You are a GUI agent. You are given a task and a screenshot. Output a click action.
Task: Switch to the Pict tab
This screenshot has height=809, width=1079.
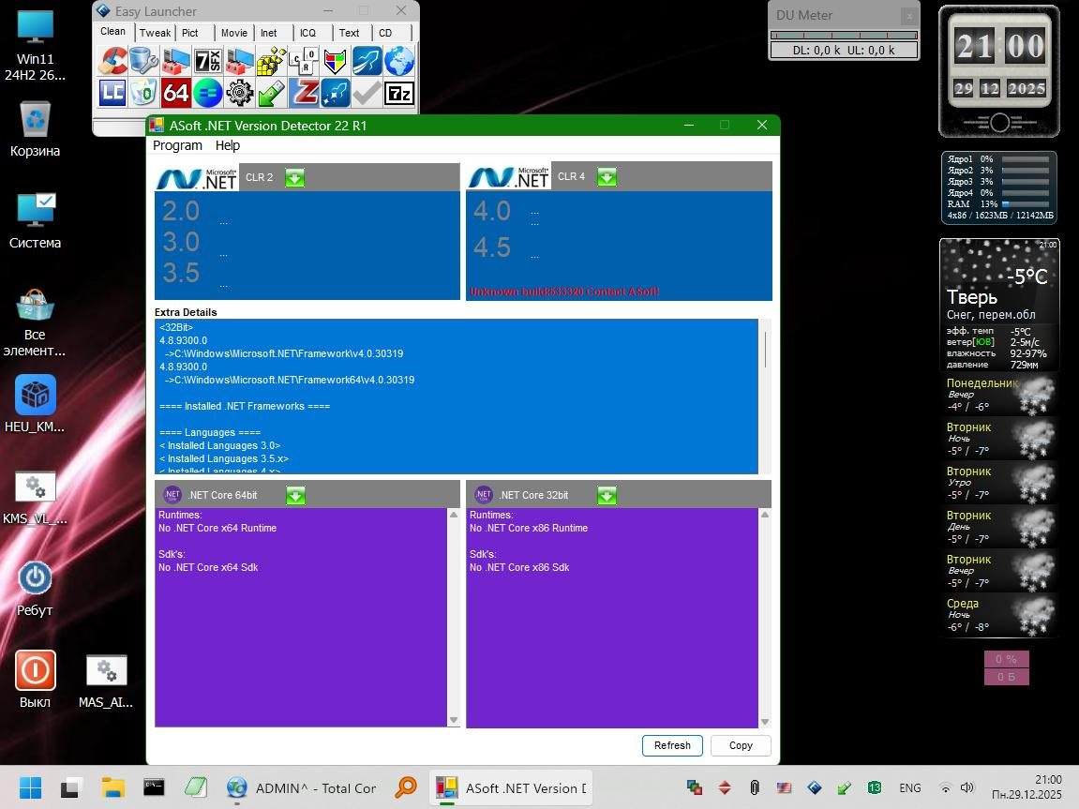[190, 32]
